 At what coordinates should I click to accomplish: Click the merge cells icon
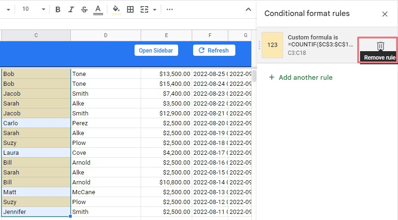[x=144, y=9]
